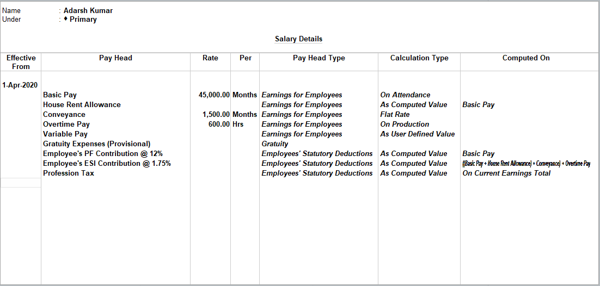Click the On Production calculation type
Screen dimensions: 600x286
pyautogui.click(x=405, y=125)
